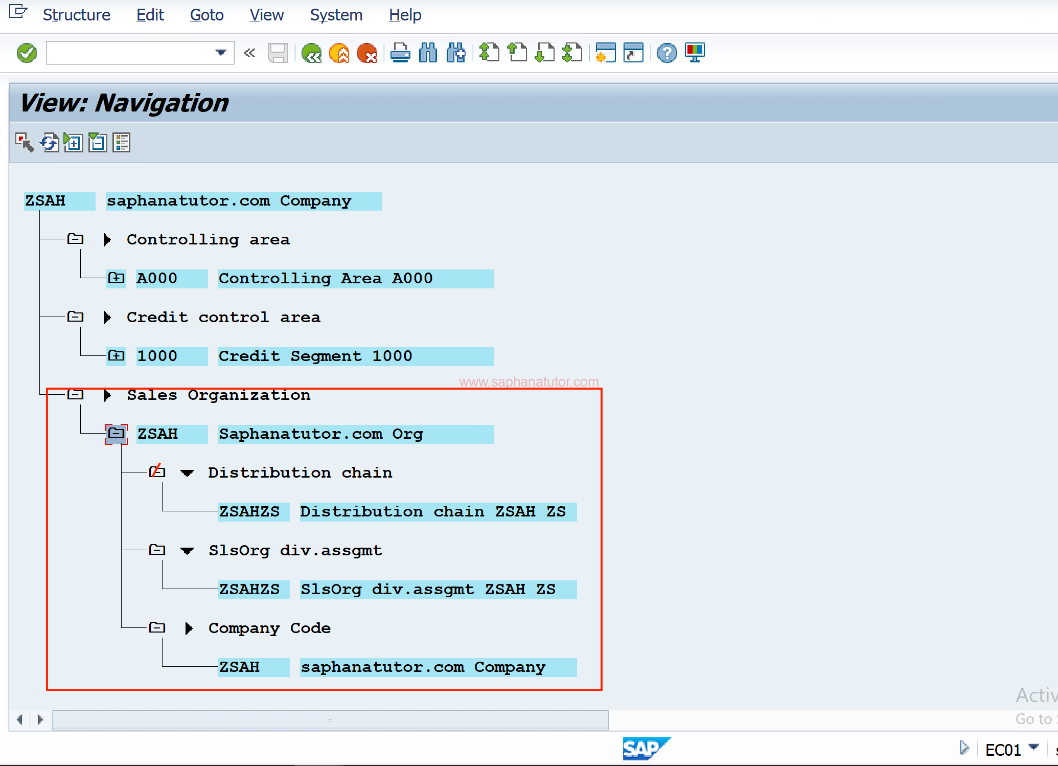
Task: Expand the A000 controlling area folder
Action: 116,278
